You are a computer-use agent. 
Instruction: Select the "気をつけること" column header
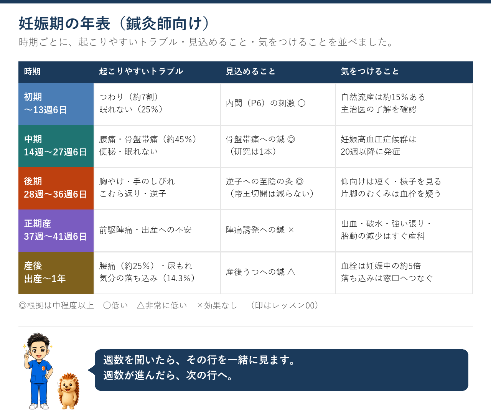404,72
